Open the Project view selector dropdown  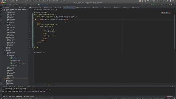7,7
